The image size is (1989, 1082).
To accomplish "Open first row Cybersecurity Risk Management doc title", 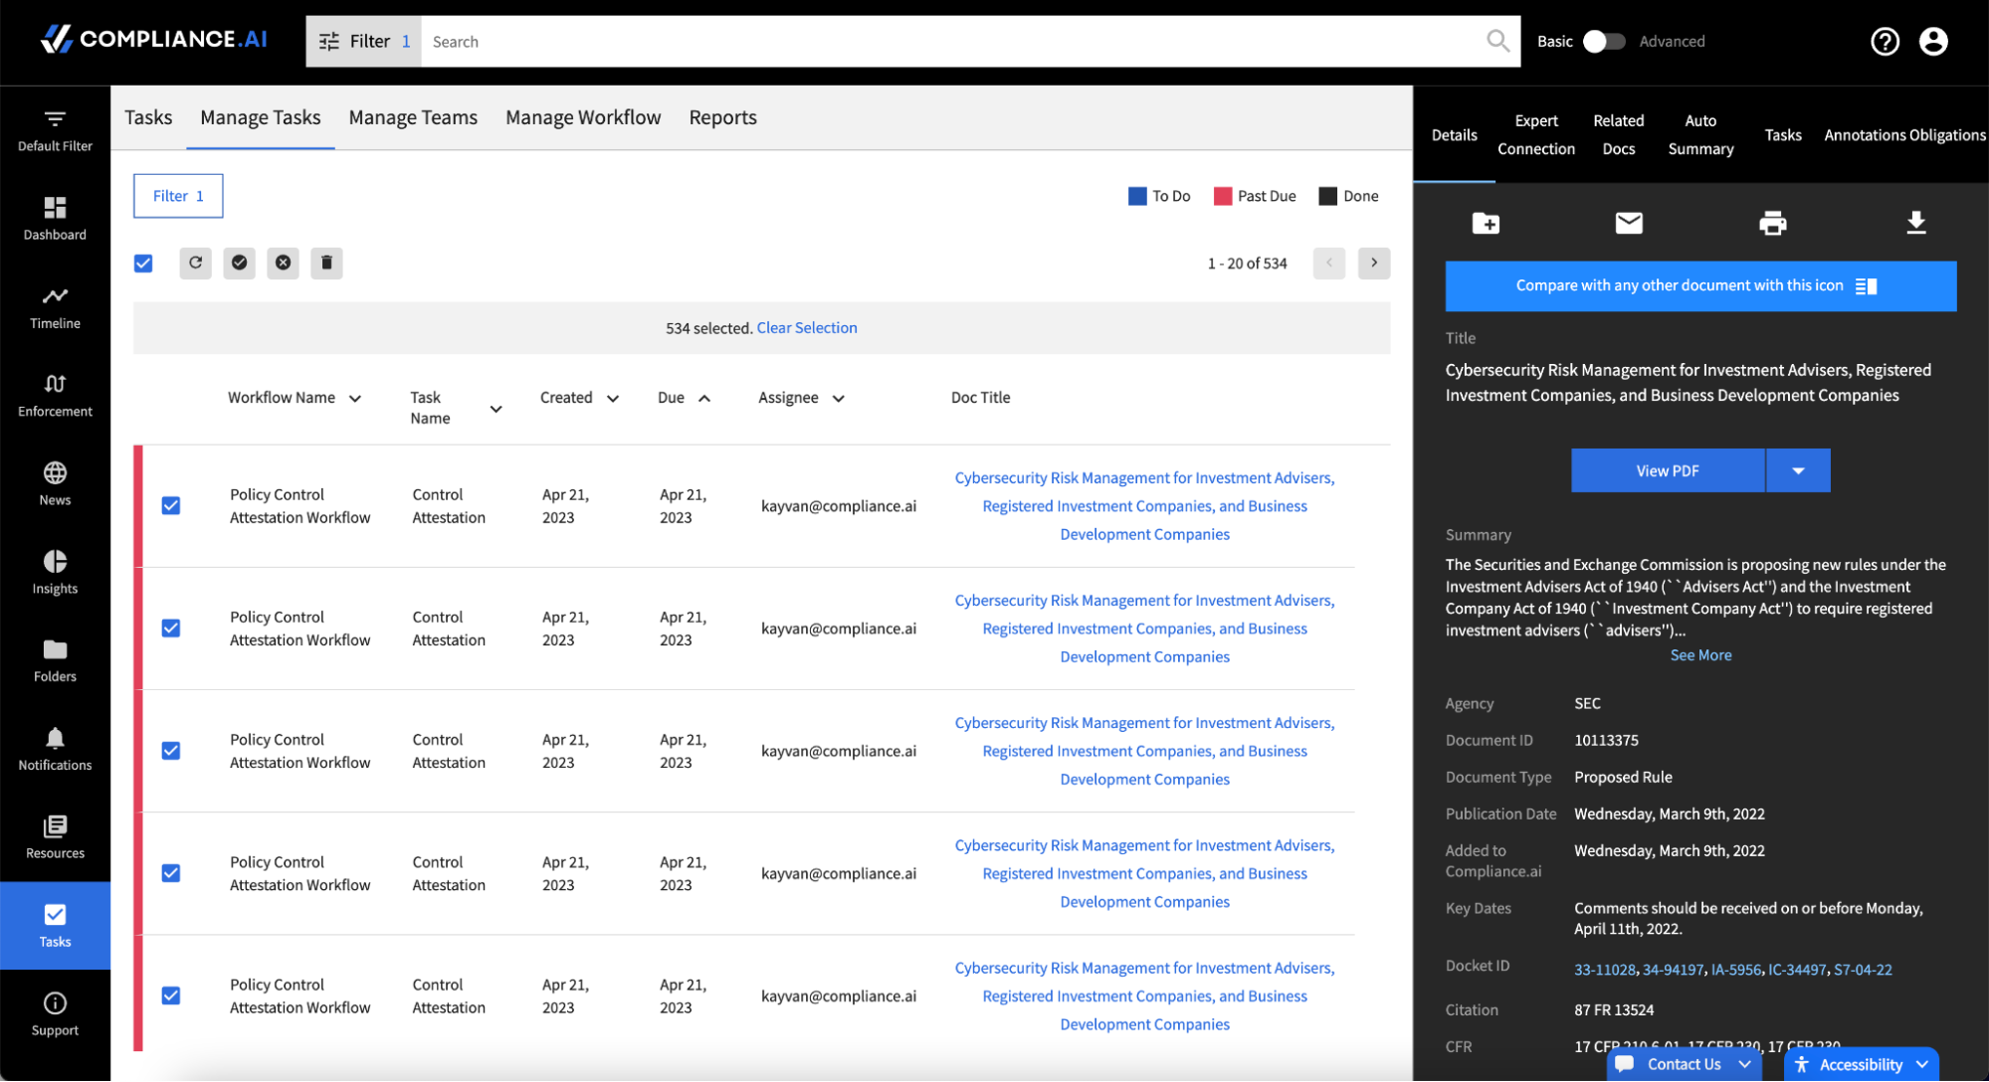I will [x=1144, y=505].
